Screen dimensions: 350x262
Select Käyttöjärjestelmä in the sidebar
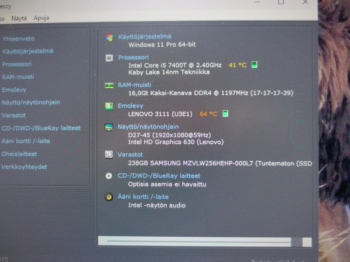[28, 51]
